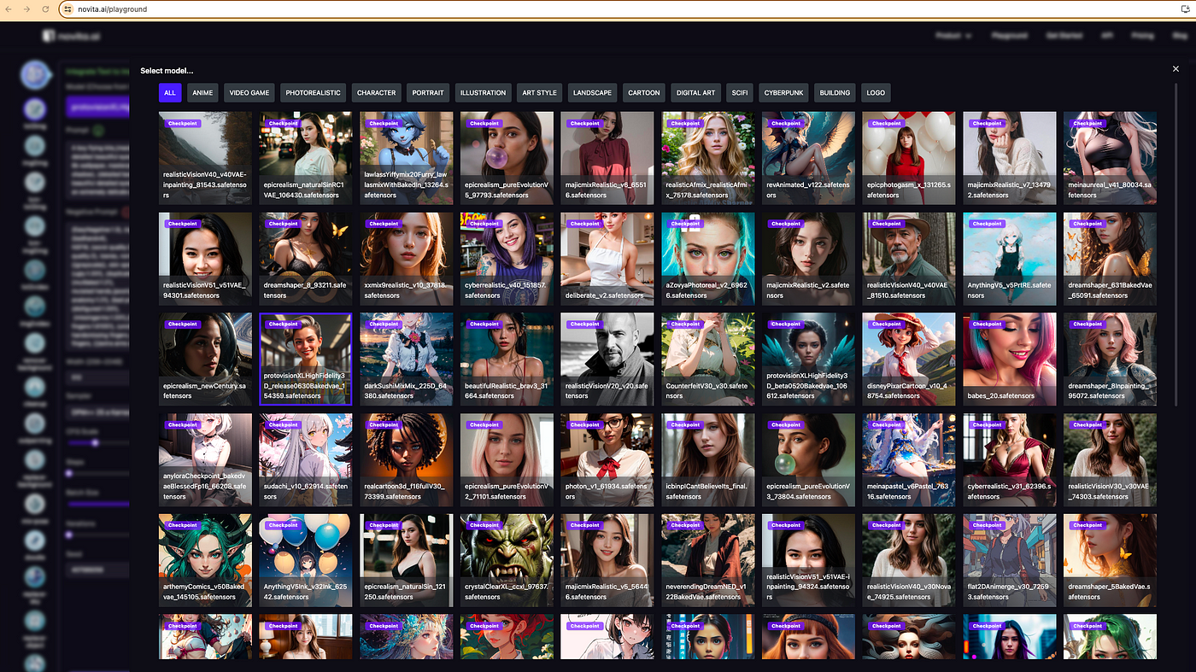Open the CYBERPUNK category
The height and width of the screenshot is (672, 1196).
(x=783, y=93)
